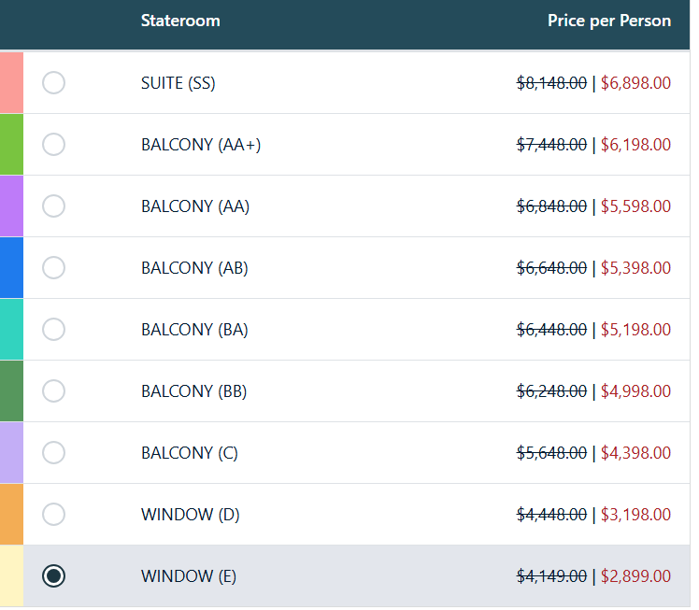Select BALCONY (AA) stateroom radio button
This screenshot has width=699, height=610.
coord(53,206)
